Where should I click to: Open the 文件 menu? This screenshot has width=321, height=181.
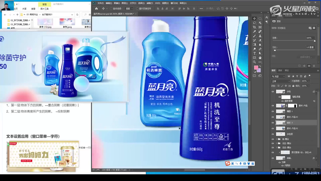tap(101, 3)
